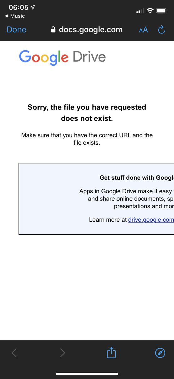Return to the Music app
Screen dimensions: 174x379
pos(14,16)
